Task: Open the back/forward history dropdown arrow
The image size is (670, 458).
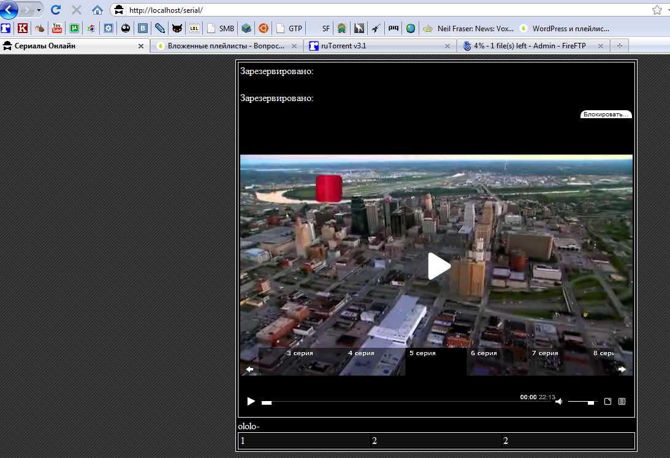Action: [x=39, y=10]
